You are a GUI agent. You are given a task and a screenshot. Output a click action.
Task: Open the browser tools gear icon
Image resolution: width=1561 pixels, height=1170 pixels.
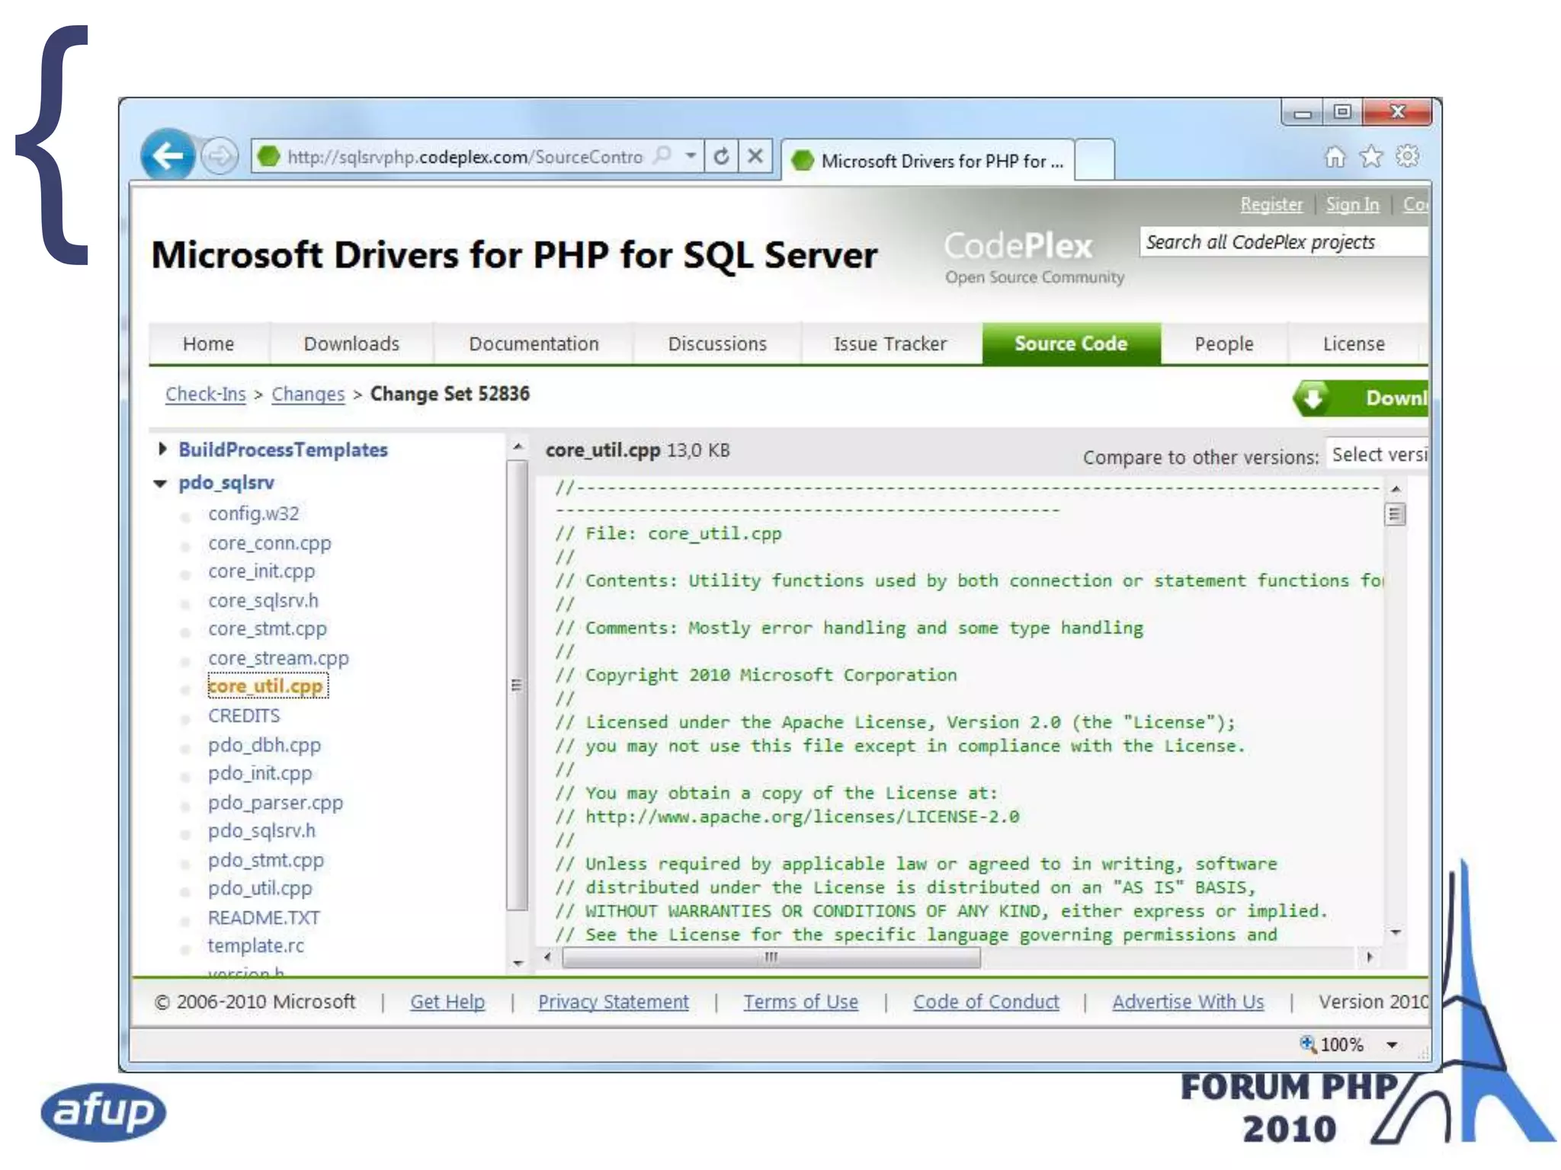point(1407,156)
